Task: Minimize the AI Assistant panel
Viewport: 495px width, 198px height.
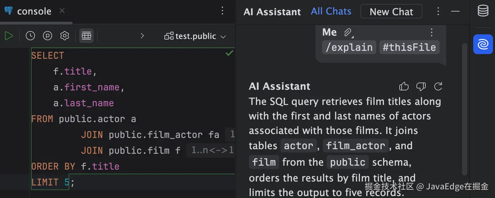Action: [x=455, y=12]
